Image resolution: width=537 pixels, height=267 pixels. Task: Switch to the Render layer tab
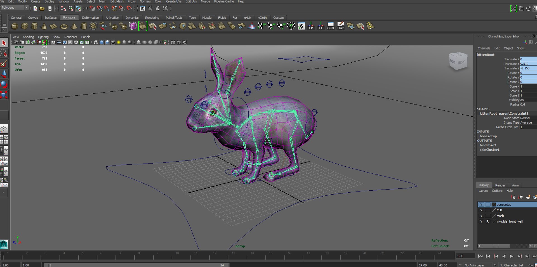tap(500, 185)
